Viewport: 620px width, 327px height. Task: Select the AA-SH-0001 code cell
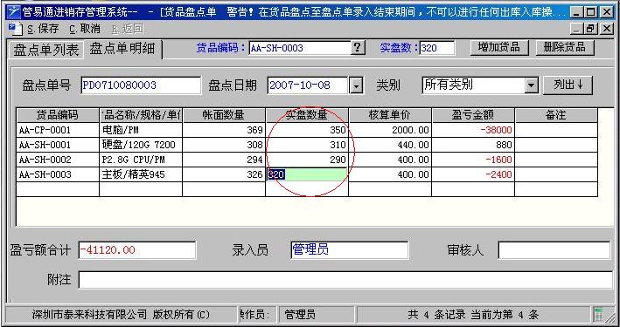(58, 145)
